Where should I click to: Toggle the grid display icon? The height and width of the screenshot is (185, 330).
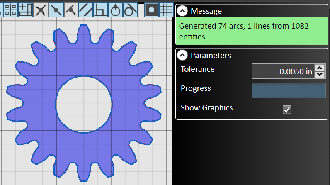pos(166,10)
